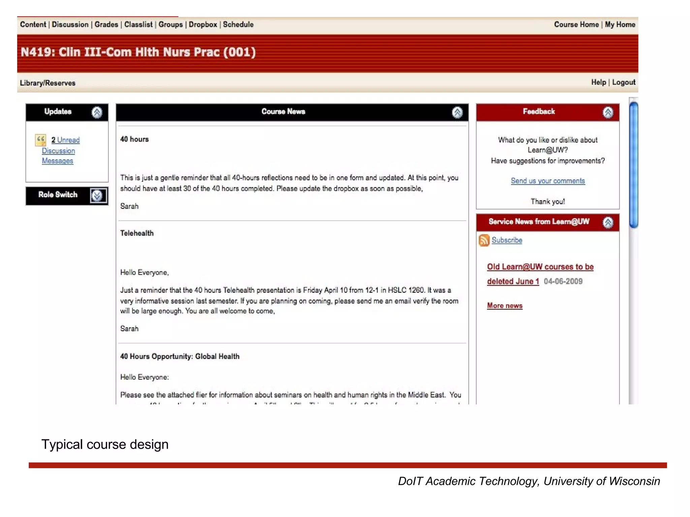Collapse the Feedback widget
Viewport: 690px width, 517px height.
(608, 112)
